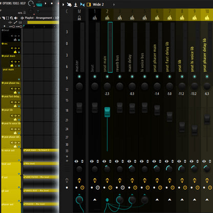Click the Playlist select tool

8,18
